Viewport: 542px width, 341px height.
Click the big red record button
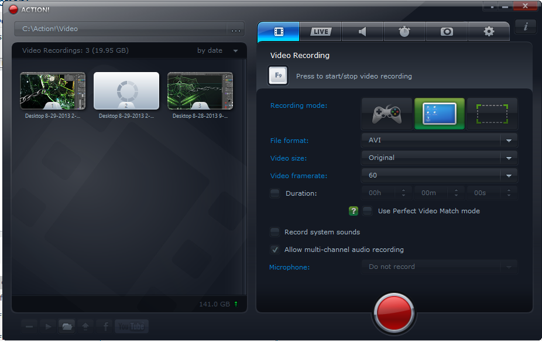coord(394,313)
